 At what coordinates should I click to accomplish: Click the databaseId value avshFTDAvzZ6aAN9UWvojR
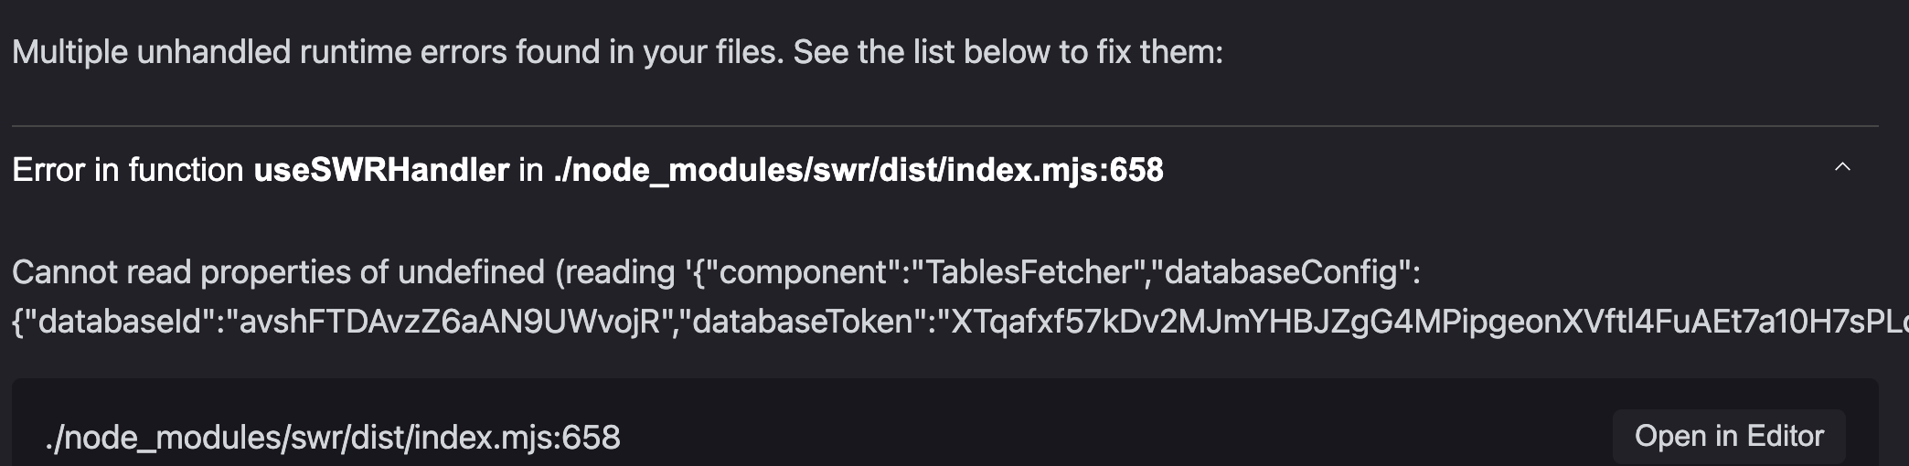click(x=450, y=322)
